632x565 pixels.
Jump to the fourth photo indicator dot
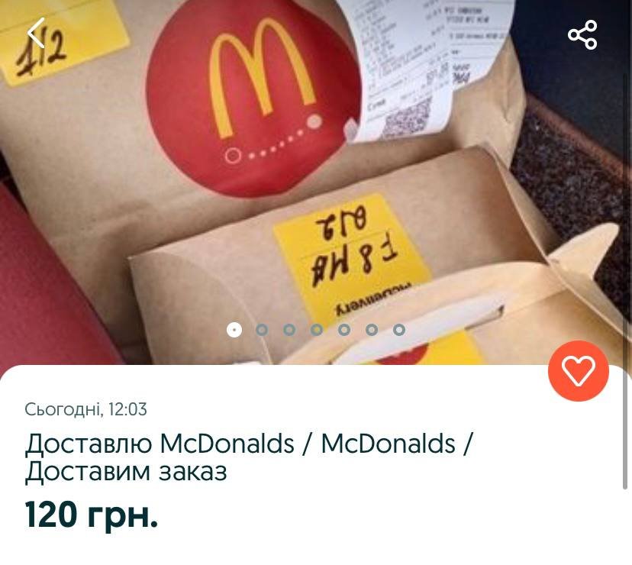click(x=317, y=330)
